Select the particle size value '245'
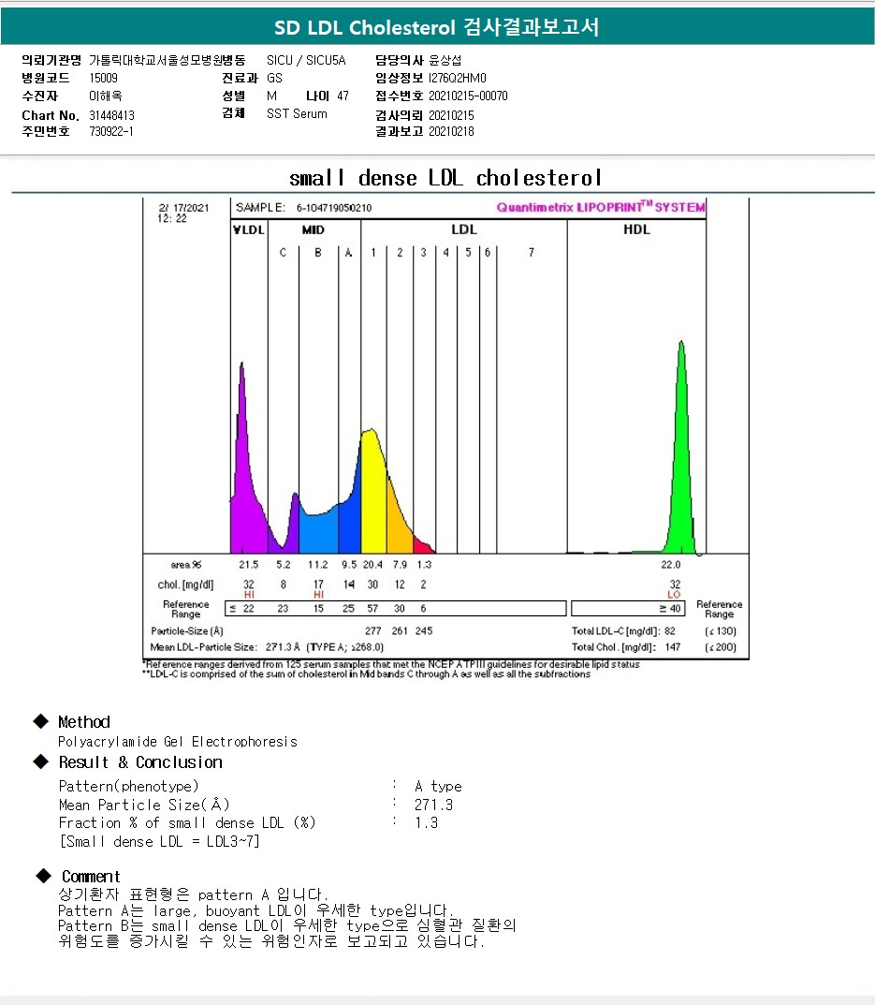 pyautogui.click(x=423, y=630)
